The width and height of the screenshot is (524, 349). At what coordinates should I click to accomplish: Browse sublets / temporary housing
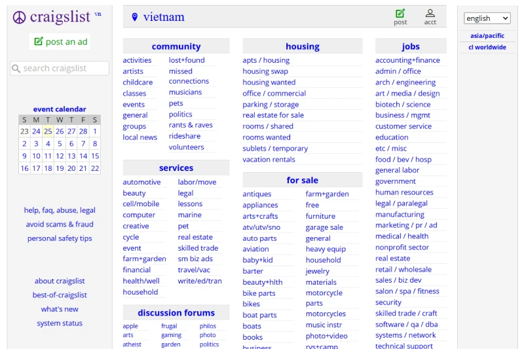[x=275, y=148]
